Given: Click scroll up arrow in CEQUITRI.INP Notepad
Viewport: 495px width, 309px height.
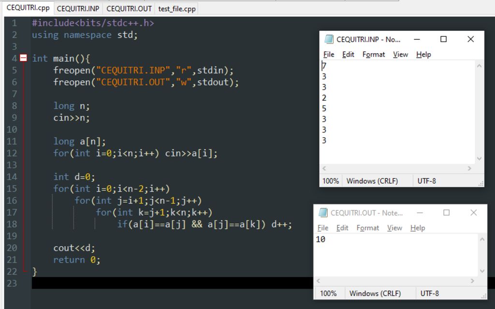Looking at the screenshot, I should tap(479, 66).
